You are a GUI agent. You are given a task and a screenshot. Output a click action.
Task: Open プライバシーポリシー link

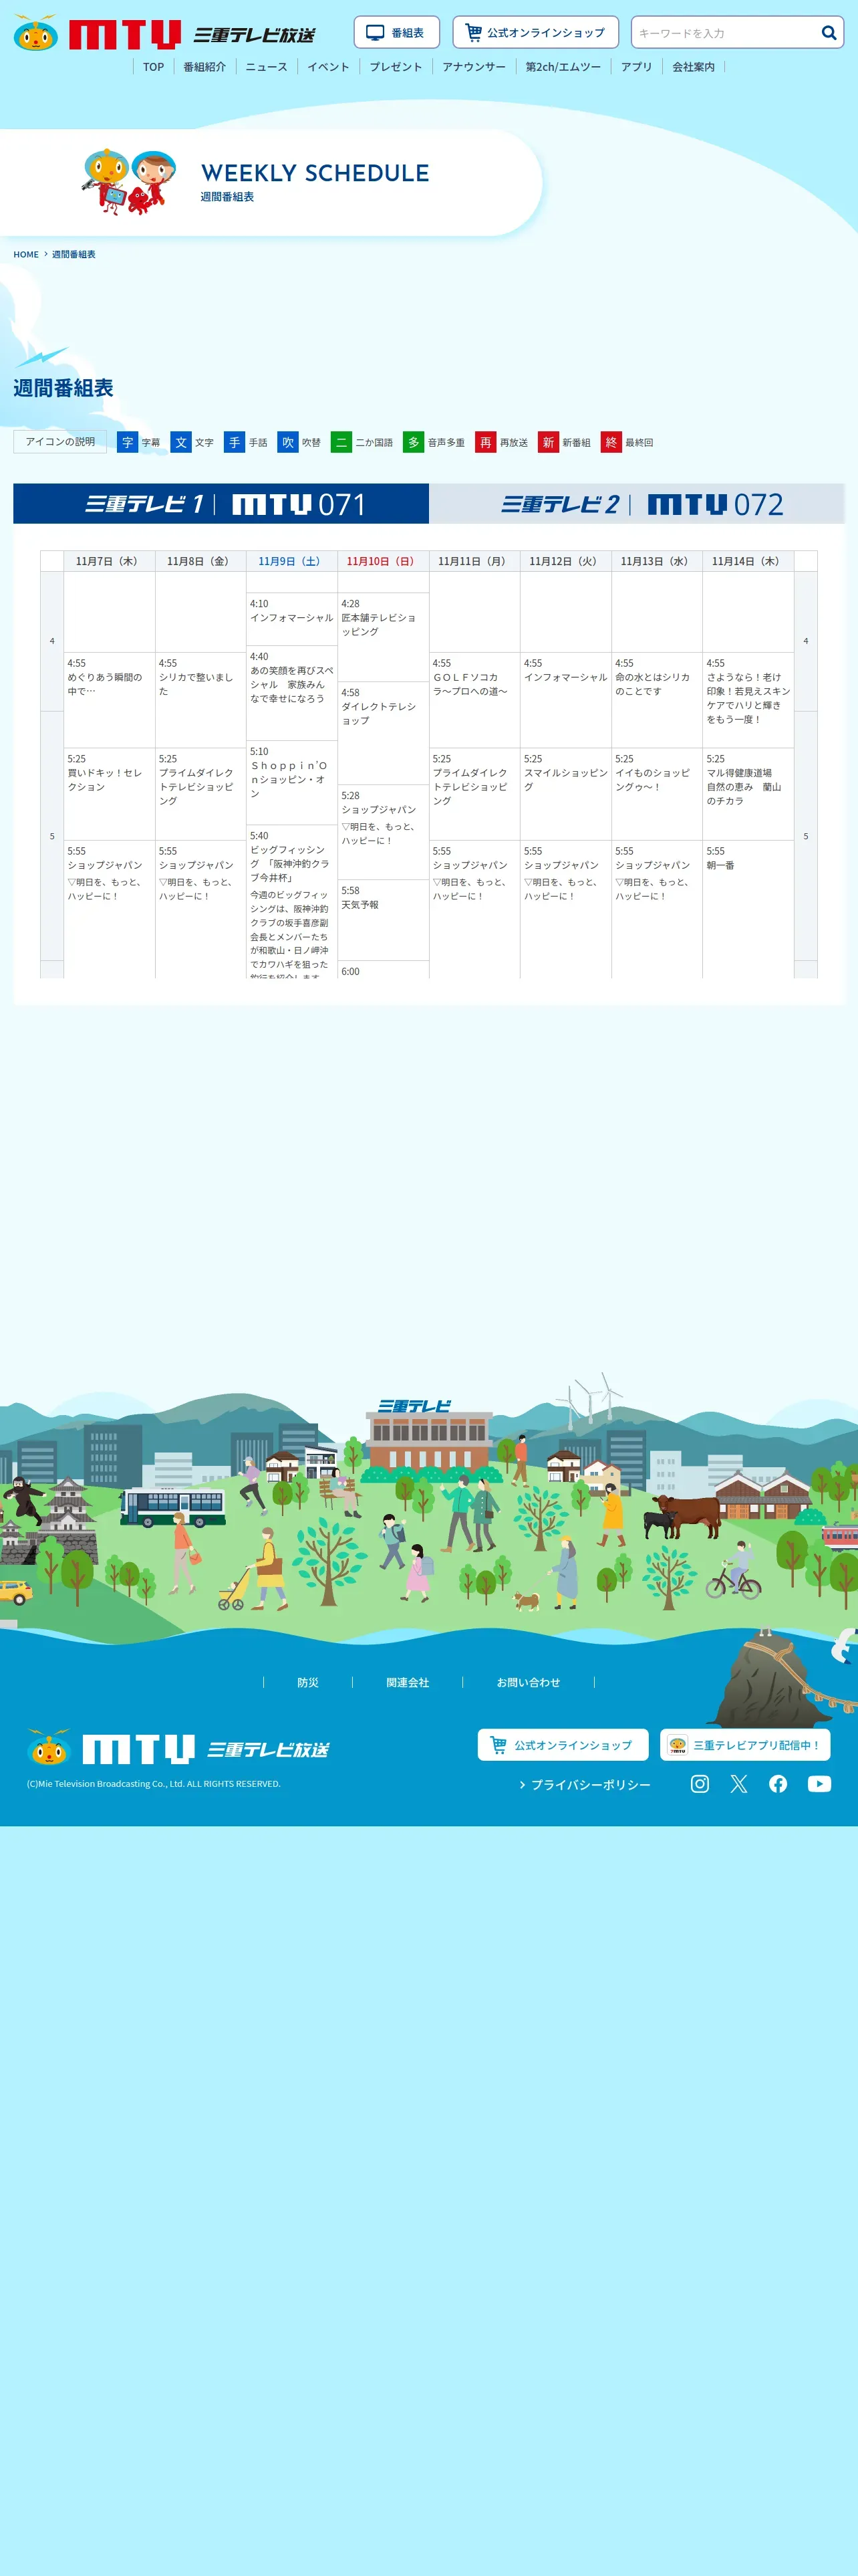pos(584,1784)
